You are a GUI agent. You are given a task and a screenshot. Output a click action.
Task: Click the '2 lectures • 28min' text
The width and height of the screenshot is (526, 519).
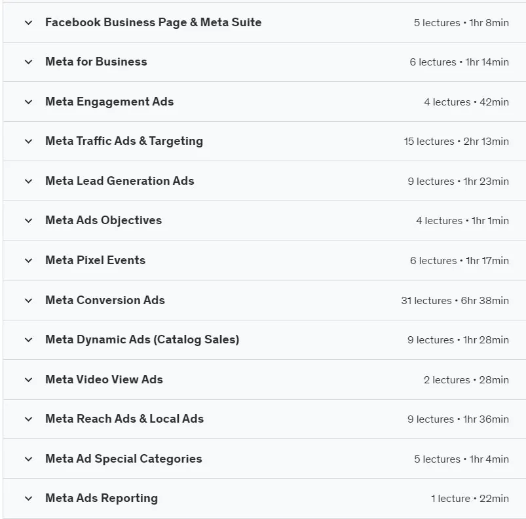point(466,380)
